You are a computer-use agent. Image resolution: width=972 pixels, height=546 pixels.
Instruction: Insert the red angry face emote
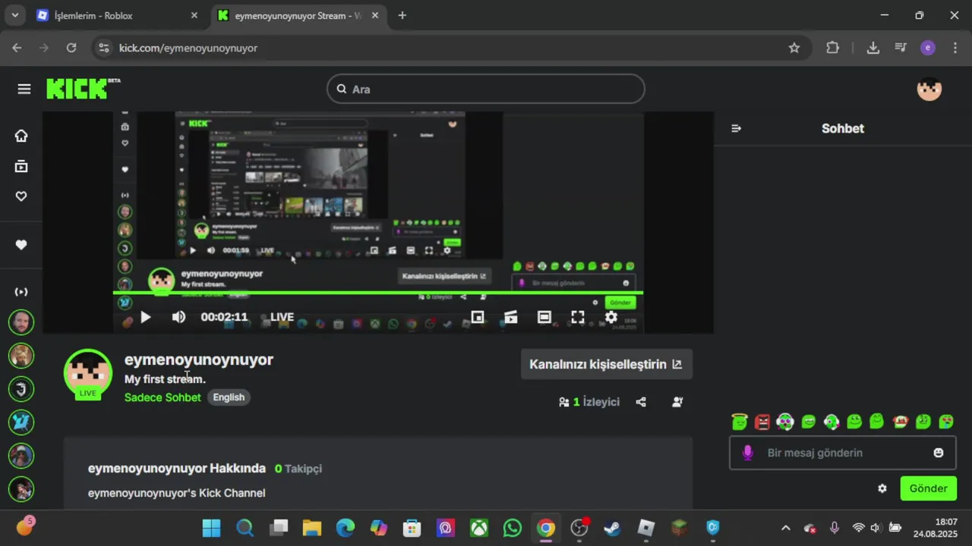[x=762, y=422]
